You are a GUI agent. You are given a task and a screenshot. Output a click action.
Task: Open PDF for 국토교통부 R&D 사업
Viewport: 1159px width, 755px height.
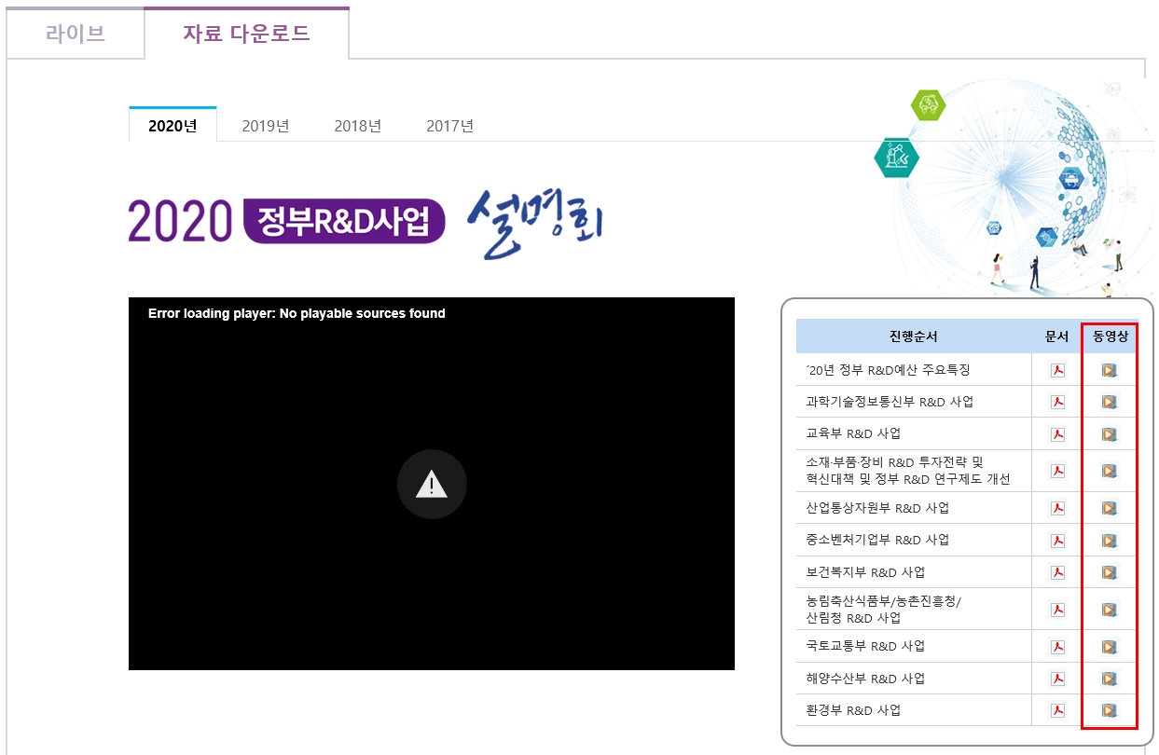(x=1057, y=647)
